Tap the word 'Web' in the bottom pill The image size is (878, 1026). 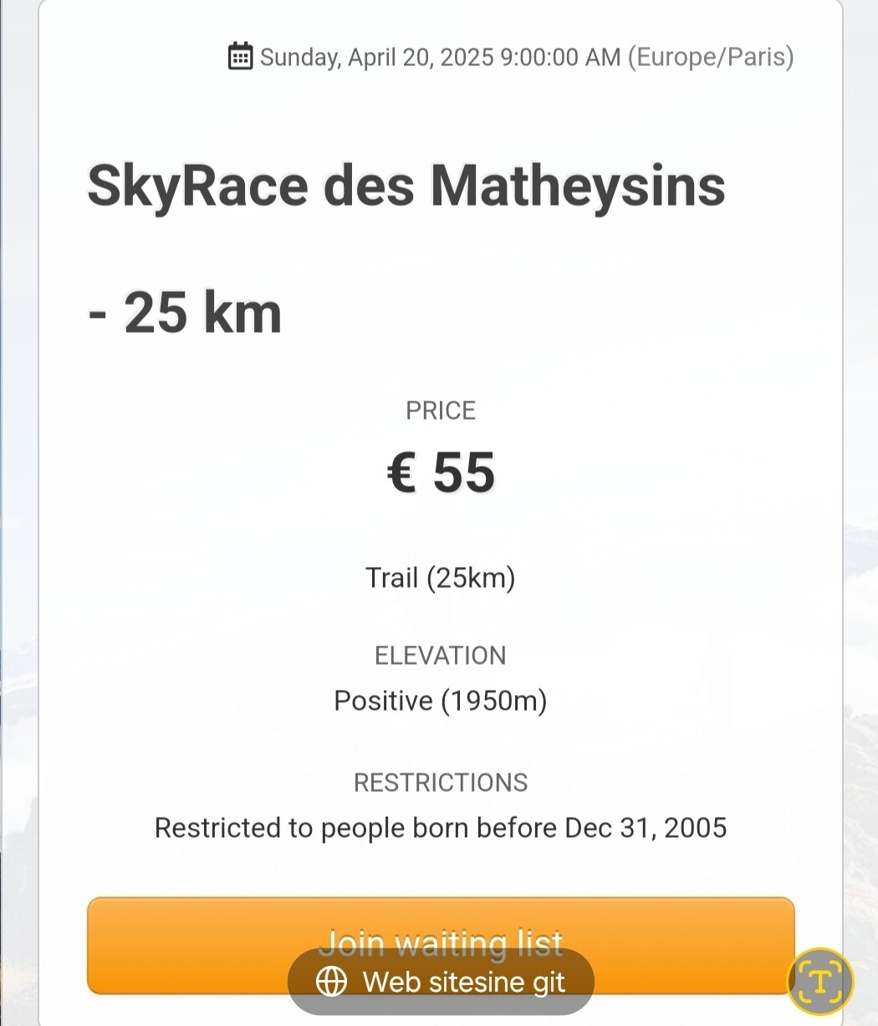coord(390,982)
